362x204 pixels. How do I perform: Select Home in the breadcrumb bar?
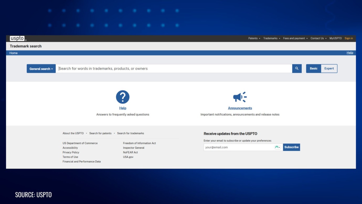(x=13, y=53)
